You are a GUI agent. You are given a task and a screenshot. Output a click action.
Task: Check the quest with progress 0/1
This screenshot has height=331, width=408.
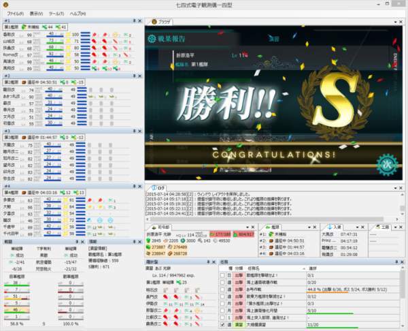tap(222, 275)
